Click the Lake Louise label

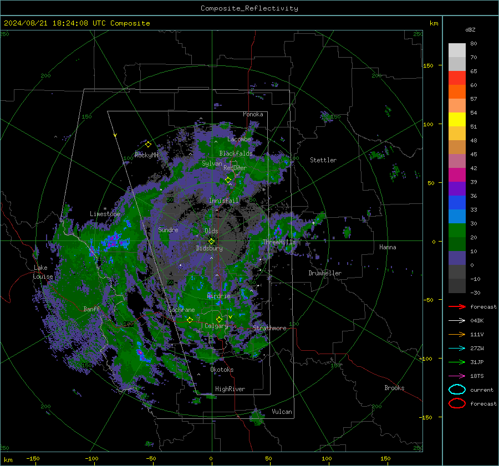(43, 272)
